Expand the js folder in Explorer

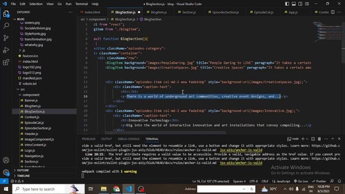[24, 50]
